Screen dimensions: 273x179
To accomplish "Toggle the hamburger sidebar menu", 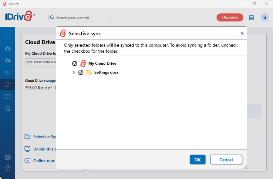I will (8, 36).
